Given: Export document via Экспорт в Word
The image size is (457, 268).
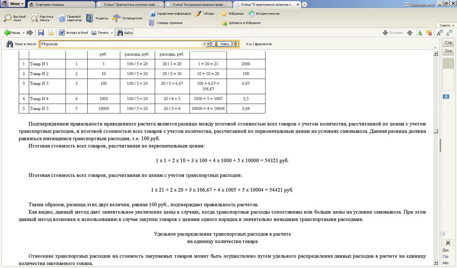Looking at the screenshot, I should click(x=73, y=33).
